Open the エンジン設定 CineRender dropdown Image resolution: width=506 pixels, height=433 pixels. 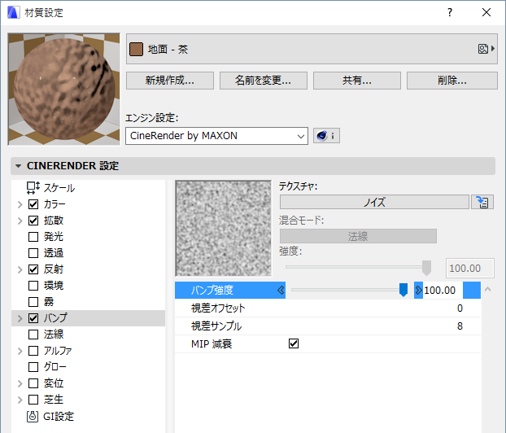click(x=216, y=136)
